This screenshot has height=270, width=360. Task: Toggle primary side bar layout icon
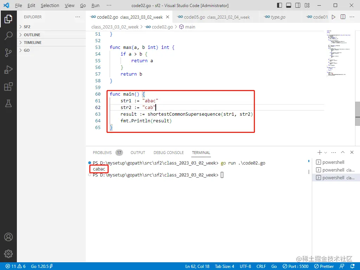(x=279, y=5)
